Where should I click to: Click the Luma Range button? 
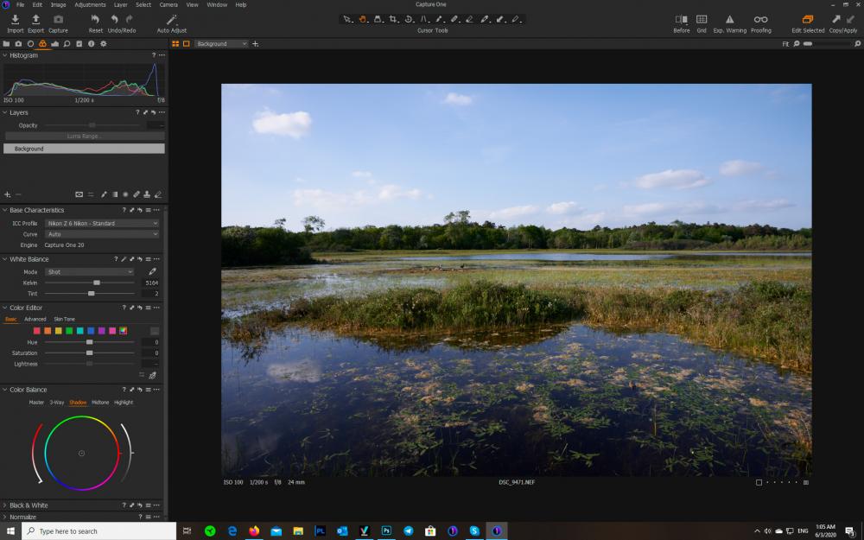pyautogui.click(x=85, y=137)
